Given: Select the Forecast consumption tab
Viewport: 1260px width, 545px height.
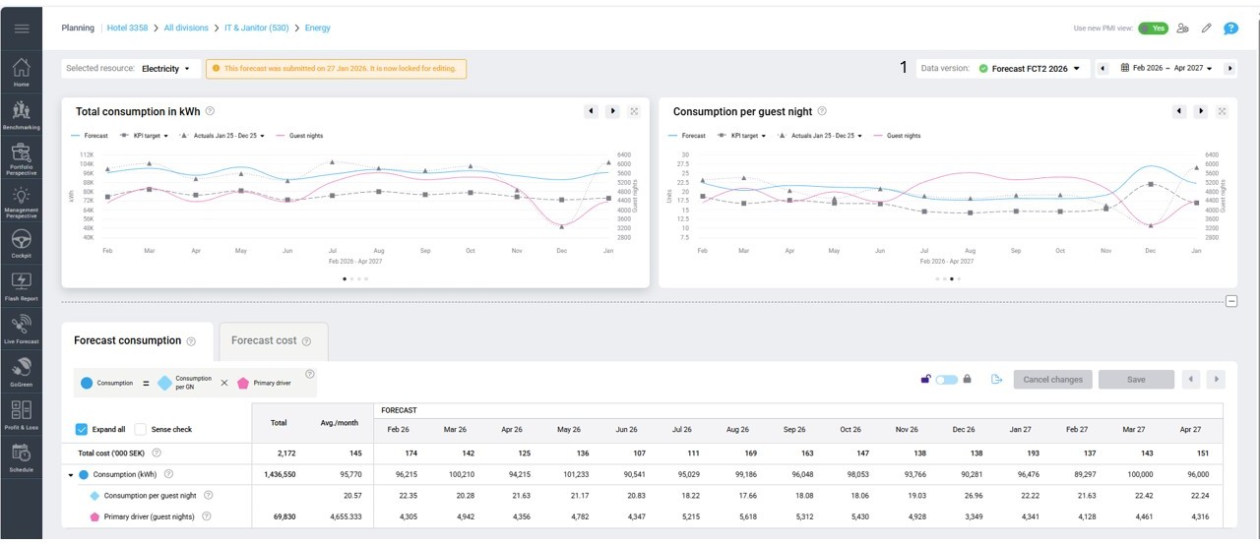Looking at the screenshot, I should [127, 340].
